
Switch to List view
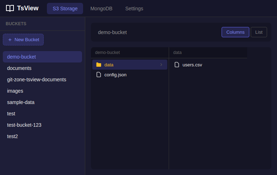pos(259,32)
